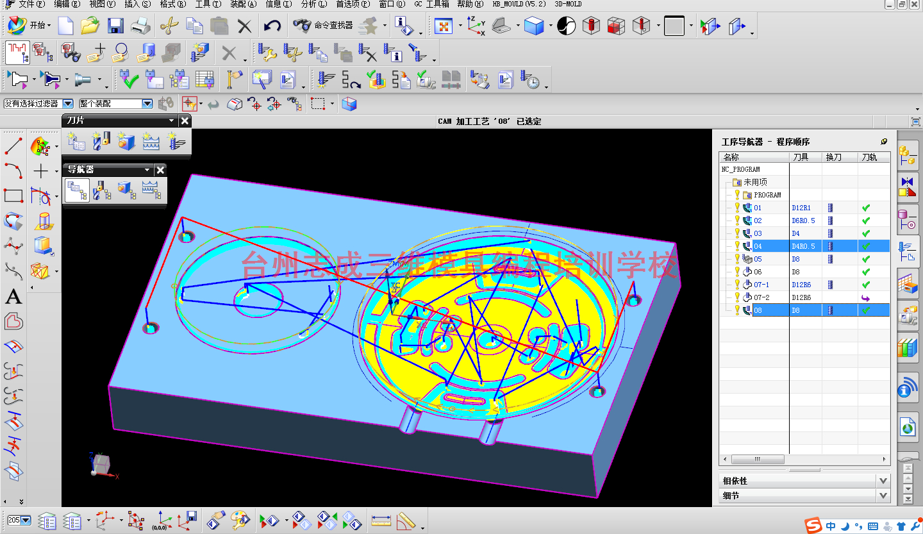Image resolution: width=923 pixels, height=534 pixels.
Task: Select operation 07-2 in the navigator tree
Action: click(761, 297)
